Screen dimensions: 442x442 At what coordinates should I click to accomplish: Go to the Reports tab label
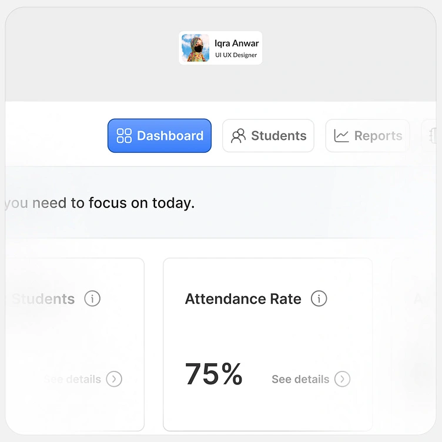coord(378,136)
